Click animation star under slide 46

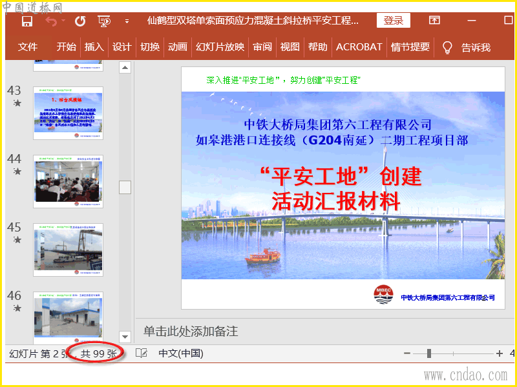17,308
